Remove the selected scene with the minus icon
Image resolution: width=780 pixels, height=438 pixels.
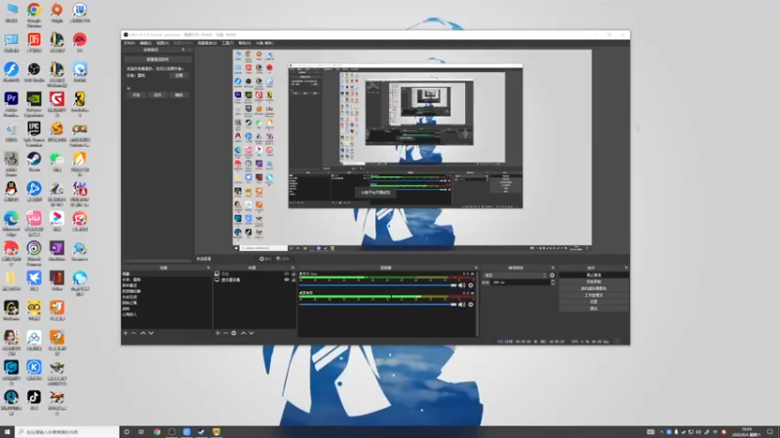click(x=134, y=333)
